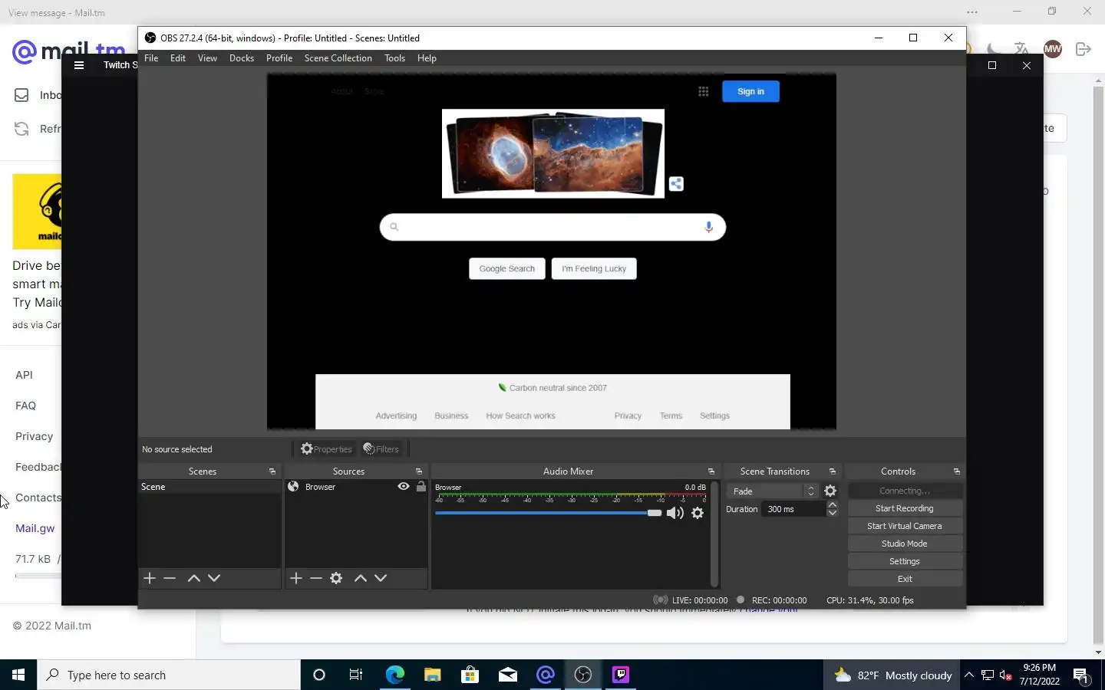Click Sign in in the preview
The image size is (1105, 690).
750,91
